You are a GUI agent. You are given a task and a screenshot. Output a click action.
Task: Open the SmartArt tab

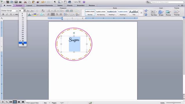point(81,5)
